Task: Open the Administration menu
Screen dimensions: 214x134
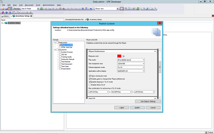Action: click(48, 5)
